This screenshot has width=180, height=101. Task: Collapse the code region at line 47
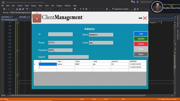[17, 50]
